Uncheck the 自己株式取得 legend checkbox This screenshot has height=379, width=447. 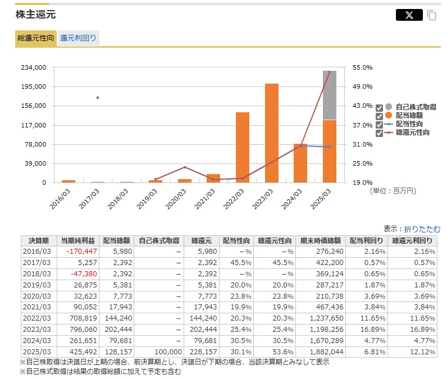pyautogui.click(x=379, y=108)
